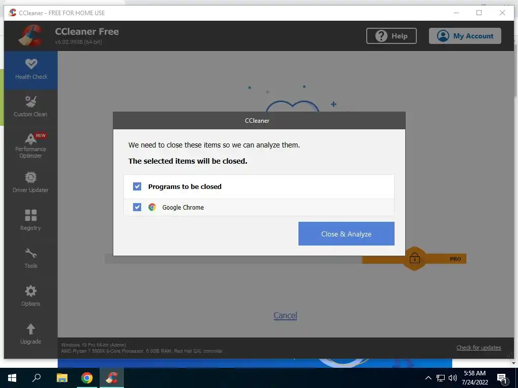Minimize the CCleaner window
This screenshot has height=388, width=518.
click(456, 13)
